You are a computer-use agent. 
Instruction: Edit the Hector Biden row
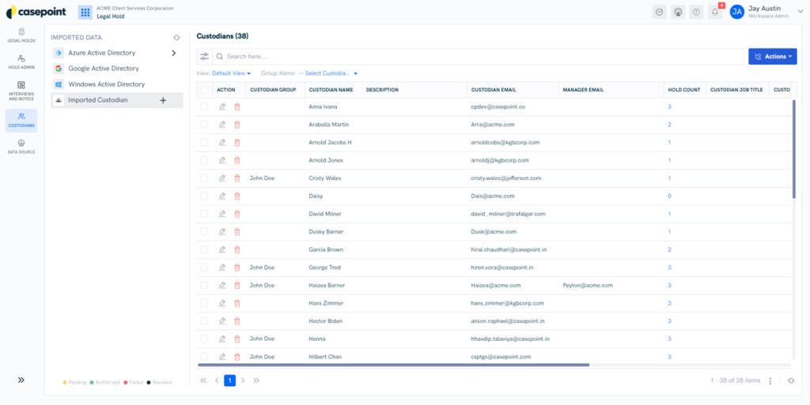[222, 321]
